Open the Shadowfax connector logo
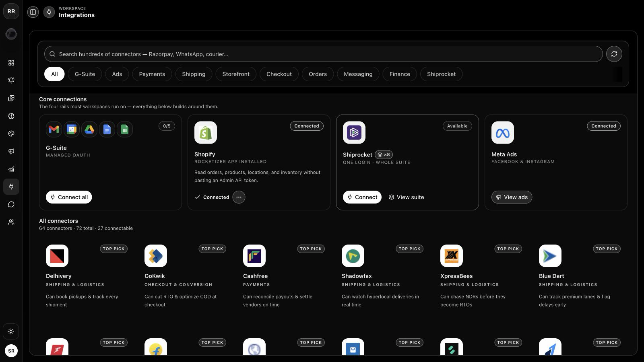Screen dimensions: 644x362 tap(353, 256)
